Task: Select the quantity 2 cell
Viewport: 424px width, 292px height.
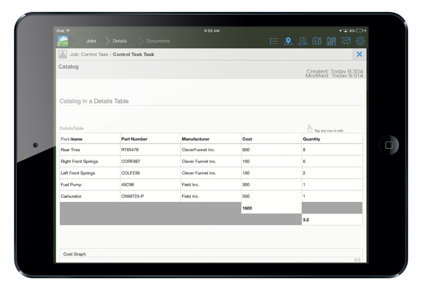Action: [332, 173]
